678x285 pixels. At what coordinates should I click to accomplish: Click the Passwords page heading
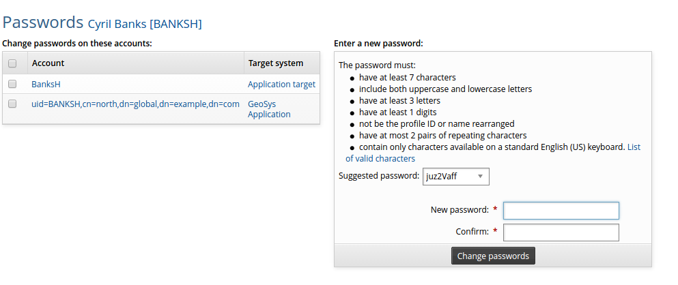(42, 22)
